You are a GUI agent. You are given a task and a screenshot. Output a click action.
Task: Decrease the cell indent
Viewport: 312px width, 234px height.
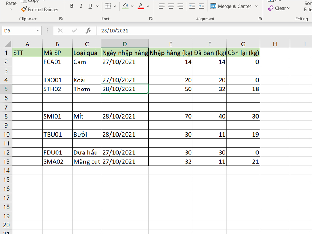click(191, 6)
